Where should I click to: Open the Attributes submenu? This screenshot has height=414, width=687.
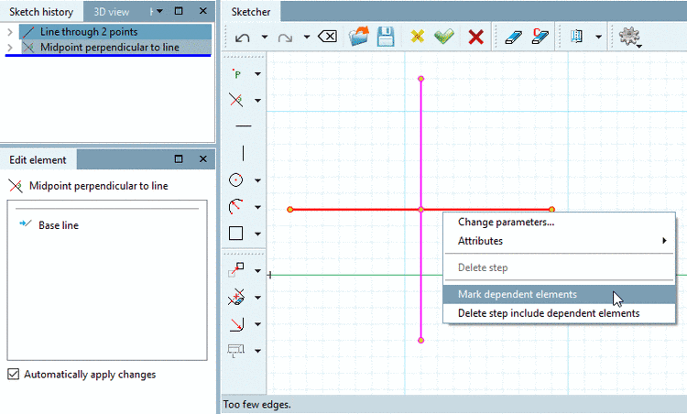(x=560, y=241)
